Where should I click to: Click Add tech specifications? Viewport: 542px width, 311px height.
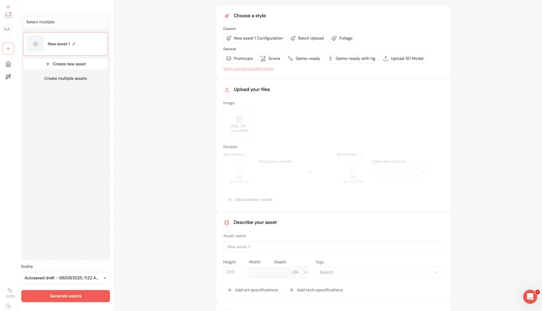click(316, 290)
